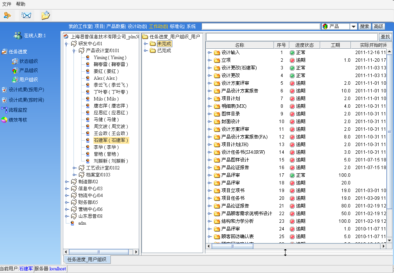Expand the 工艺设计室/0102 tree node
Viewport: 394px width, 273px height.
(74, 168)
